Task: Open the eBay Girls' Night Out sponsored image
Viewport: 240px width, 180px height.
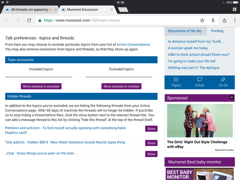Action: (200, 121)
